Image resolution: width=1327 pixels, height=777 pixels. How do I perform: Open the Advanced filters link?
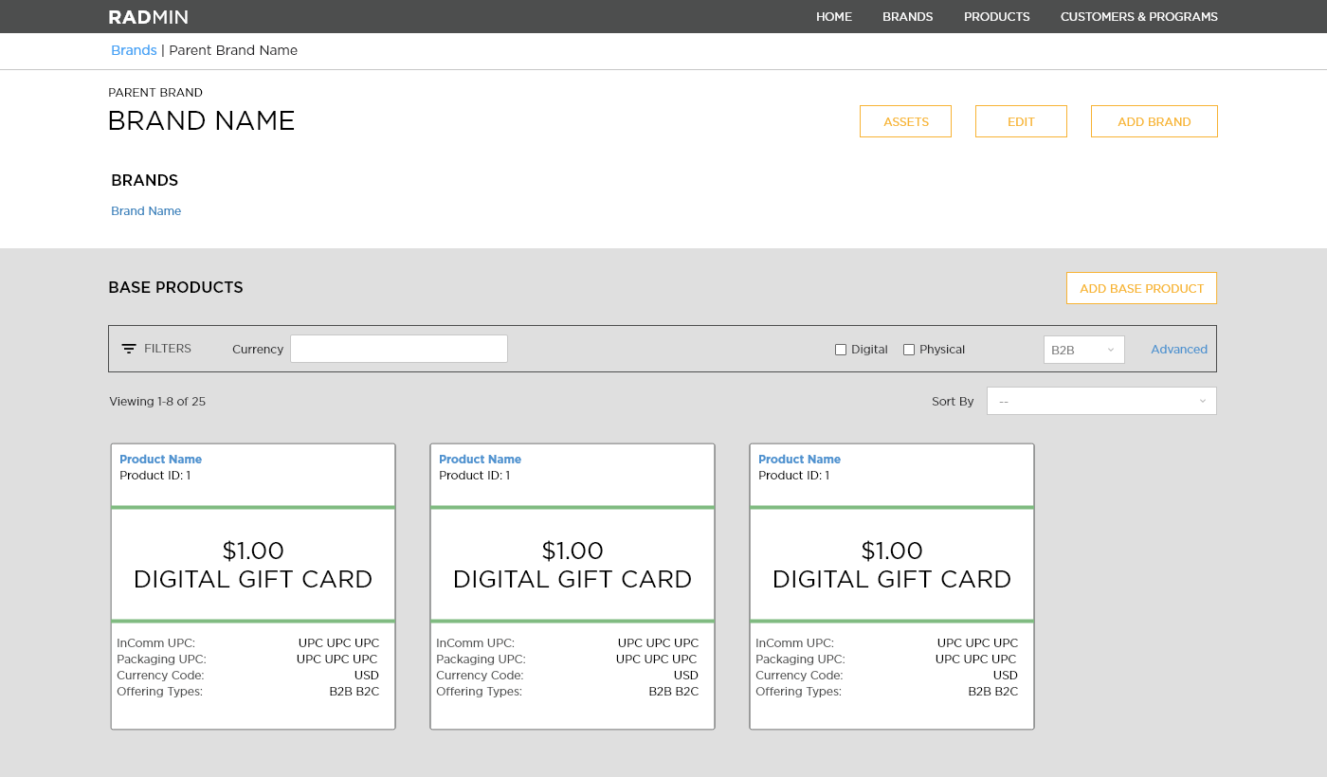point(1178,350)
